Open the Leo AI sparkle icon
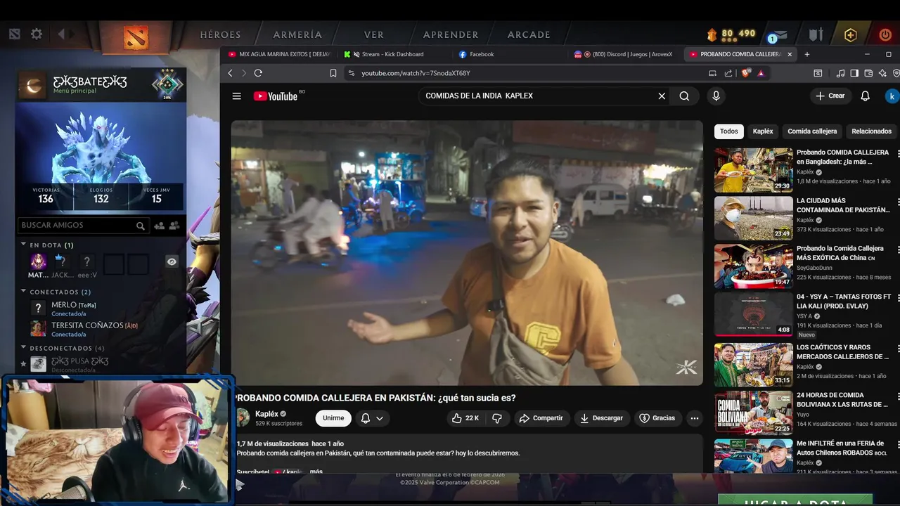Viewport: 900px width, 506px height. tap(882, 73)
